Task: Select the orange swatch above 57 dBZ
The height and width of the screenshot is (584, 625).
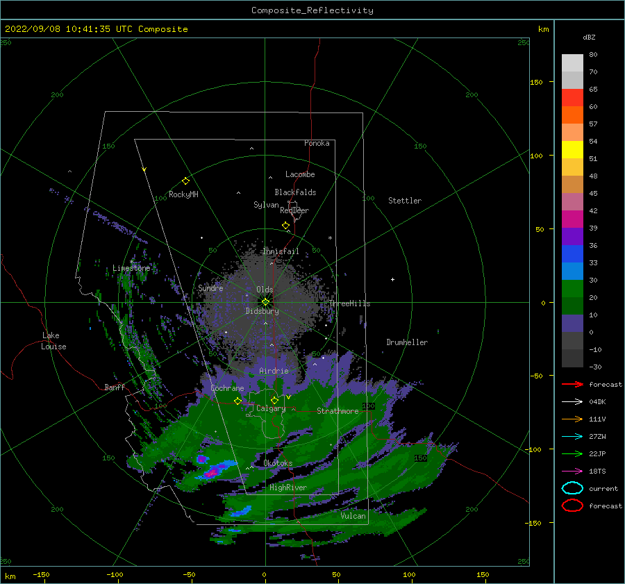Action: pos(572,115)
